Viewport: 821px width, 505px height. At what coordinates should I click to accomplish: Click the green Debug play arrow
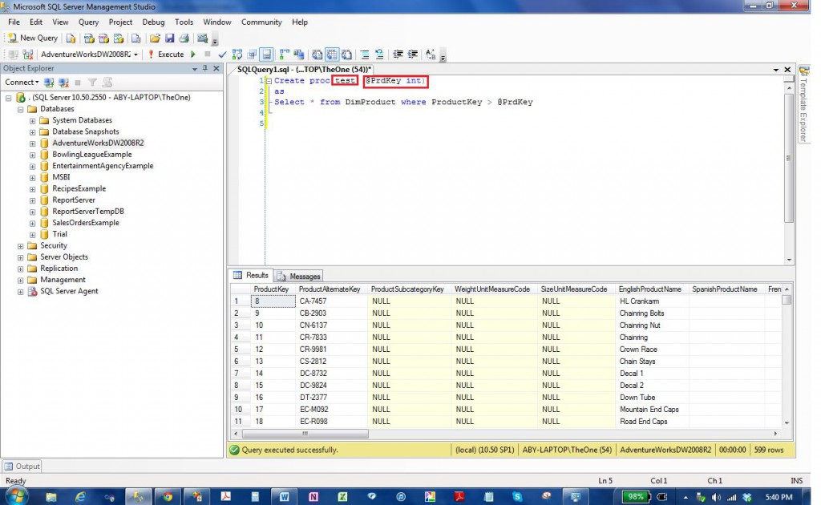(x=192, y=55)
